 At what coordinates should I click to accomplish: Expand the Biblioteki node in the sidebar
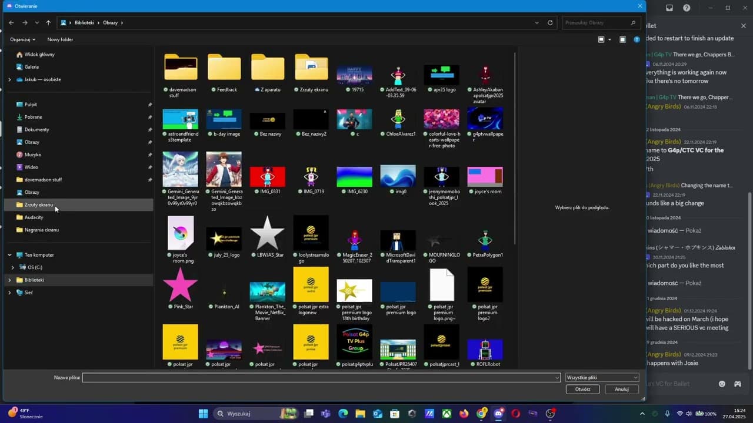pyautogui.click(x=9, y=280)
